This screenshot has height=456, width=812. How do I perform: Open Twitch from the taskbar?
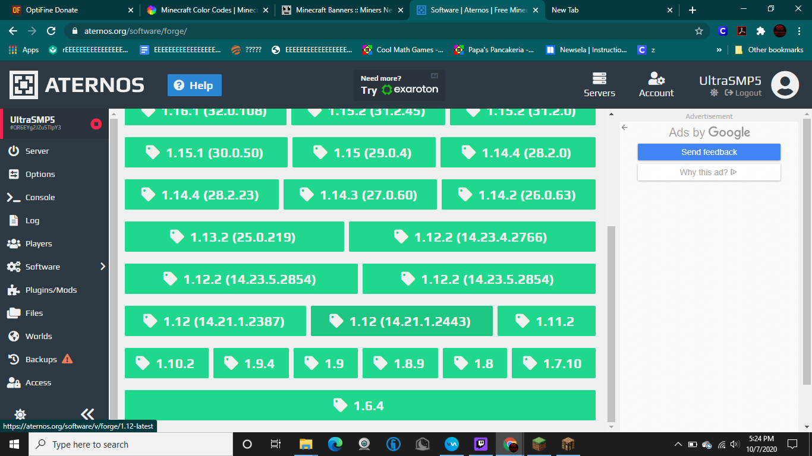coord(481,444)
